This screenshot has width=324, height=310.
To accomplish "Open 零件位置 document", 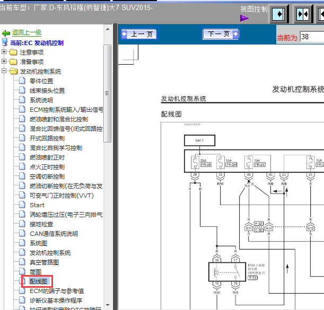I will pos(41,81).
